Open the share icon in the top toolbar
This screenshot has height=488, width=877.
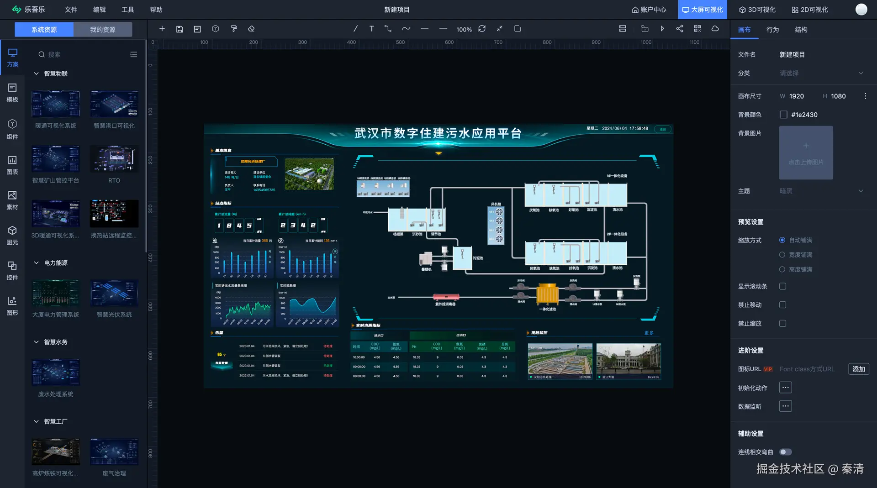point(679,28)
